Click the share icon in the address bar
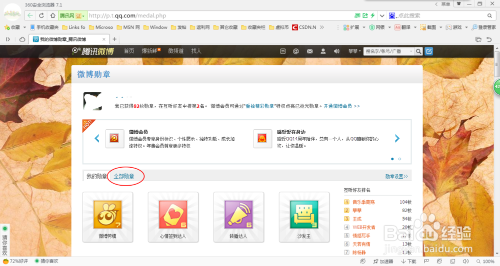The height and width of the screenshot is (266, 500). 365,15
